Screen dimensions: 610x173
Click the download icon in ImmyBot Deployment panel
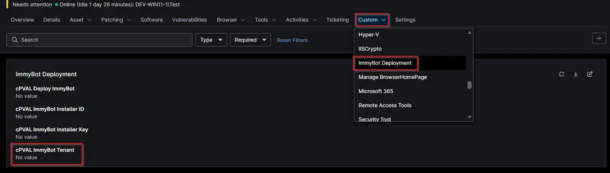575,74
